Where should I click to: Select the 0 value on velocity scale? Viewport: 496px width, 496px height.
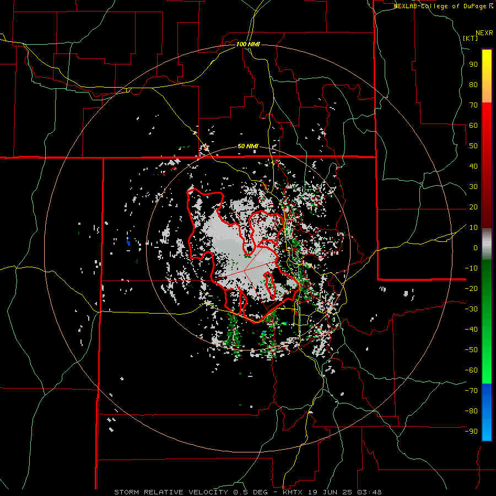(476, 248)
